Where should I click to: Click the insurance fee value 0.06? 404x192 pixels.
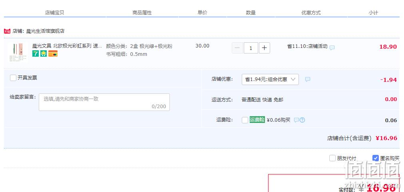[x=391, y=121]
